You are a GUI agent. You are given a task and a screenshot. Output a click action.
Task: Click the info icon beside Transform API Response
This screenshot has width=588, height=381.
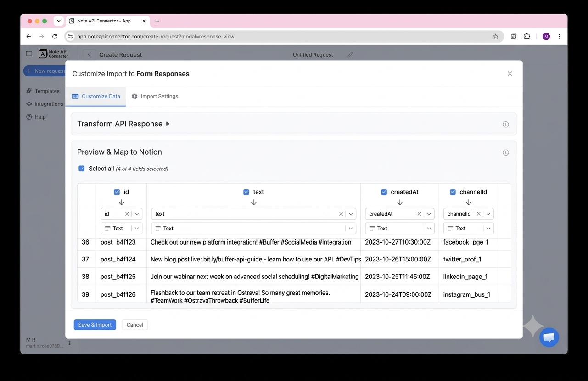505,125
